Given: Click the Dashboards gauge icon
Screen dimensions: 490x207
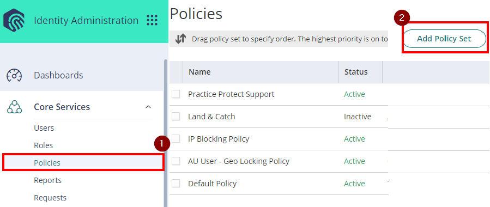Looking at the screenshot, I should point(14,75).
